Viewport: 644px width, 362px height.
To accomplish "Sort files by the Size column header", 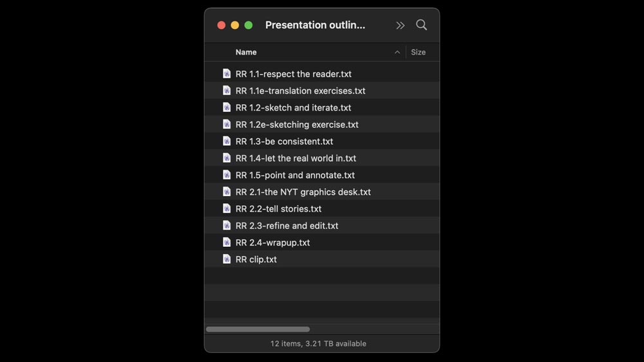I will (x=419, y=52).
